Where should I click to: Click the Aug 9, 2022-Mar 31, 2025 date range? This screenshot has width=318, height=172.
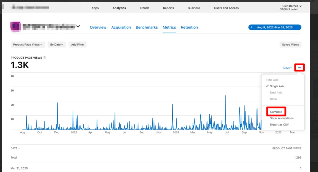pyautogui.click(x=275, y=27)
